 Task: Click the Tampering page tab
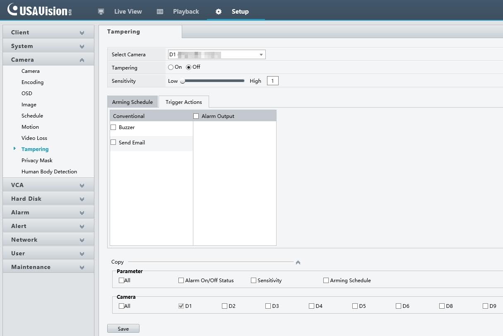140,32
